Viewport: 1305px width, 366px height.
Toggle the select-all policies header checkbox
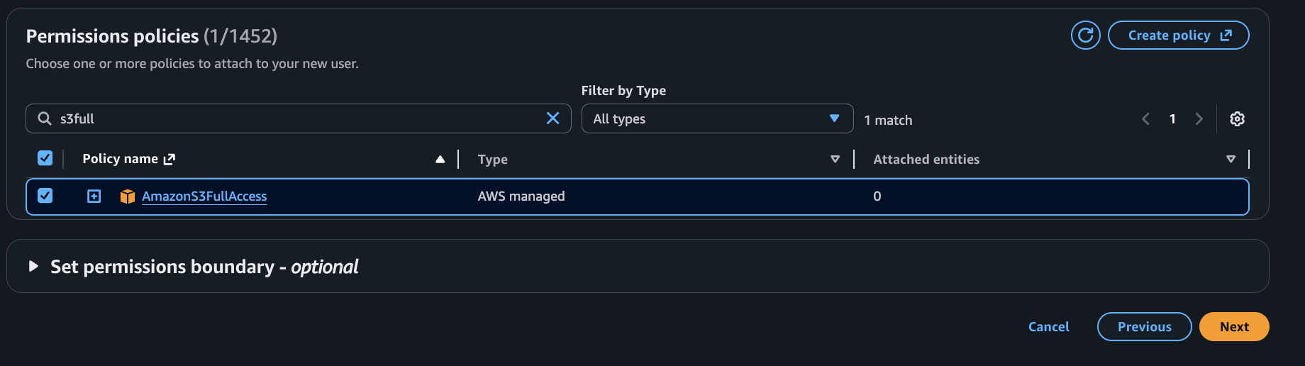point(45,158)
